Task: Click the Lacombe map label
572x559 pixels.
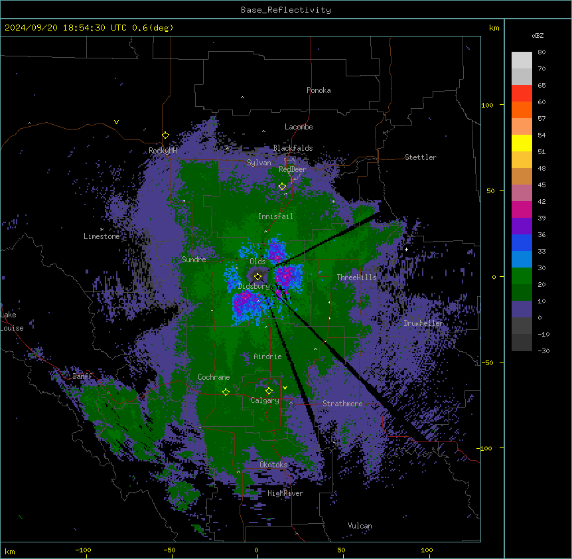Action: point(299,127)
